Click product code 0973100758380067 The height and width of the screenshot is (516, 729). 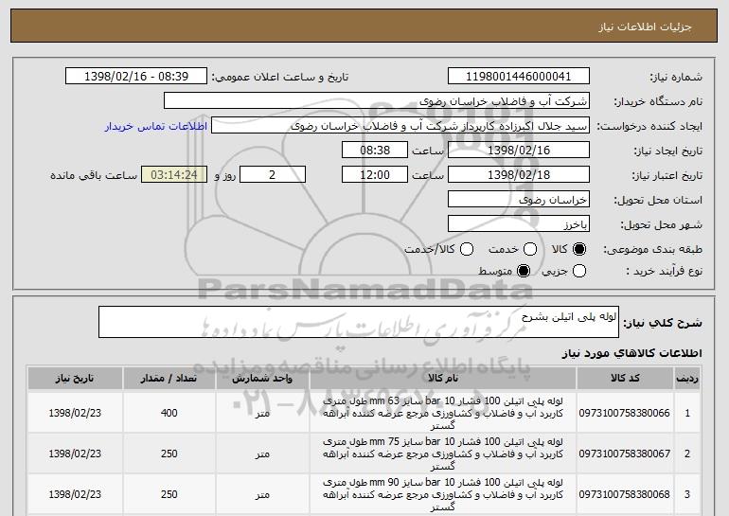625,454
